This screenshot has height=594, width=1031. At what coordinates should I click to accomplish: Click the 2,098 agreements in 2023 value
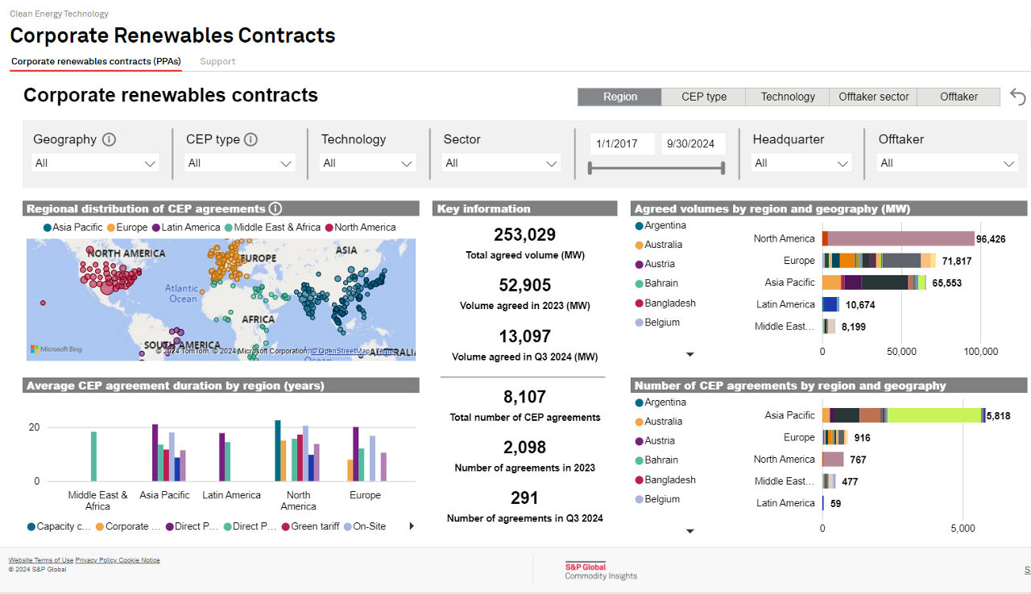click(x=524, y=448)
